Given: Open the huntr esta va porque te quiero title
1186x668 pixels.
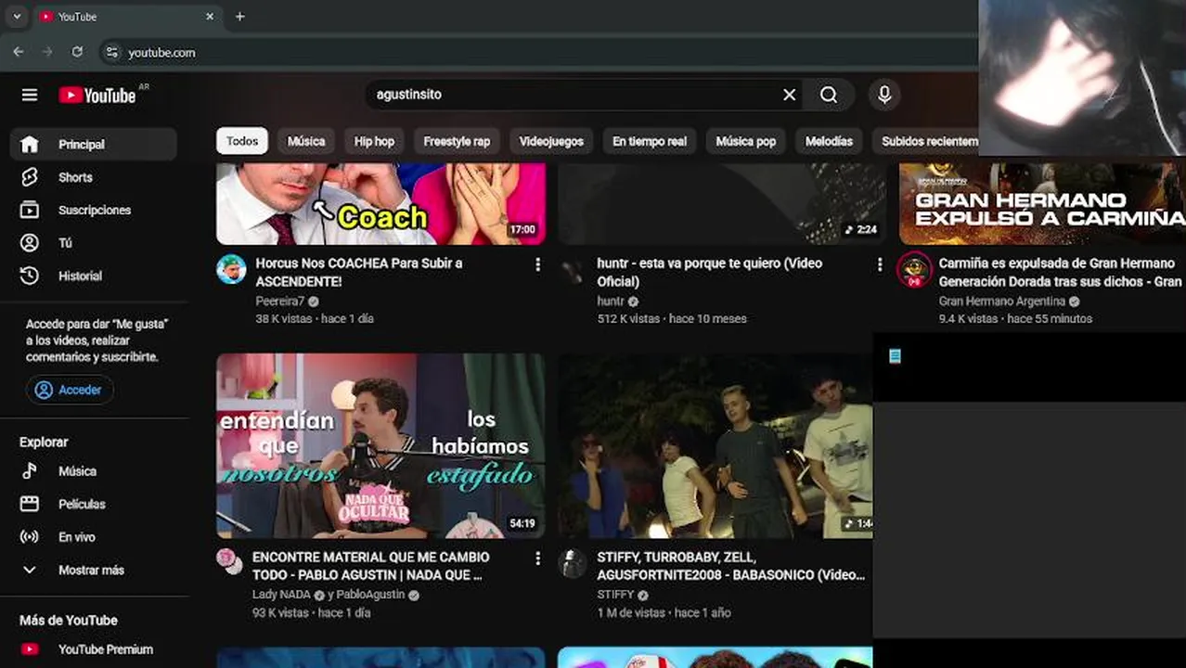Looking at the screenshot, I should point(710,272).
